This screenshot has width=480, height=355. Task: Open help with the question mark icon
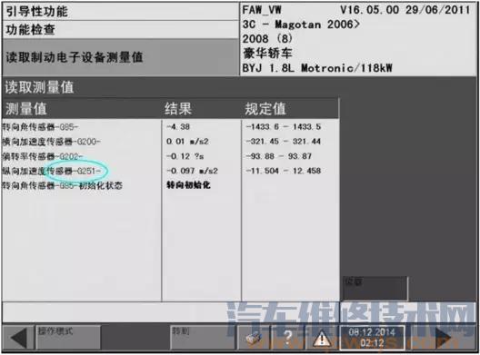click(288, 338)
